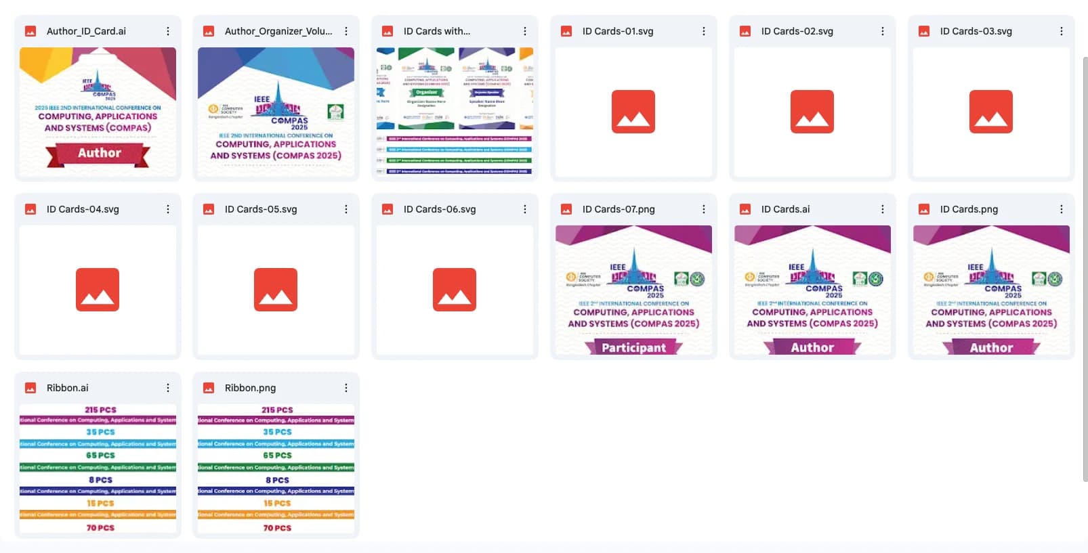Click the file type icon next to Ribbon.png
This screenshot has width=1088, height=553.
[209, 388]
